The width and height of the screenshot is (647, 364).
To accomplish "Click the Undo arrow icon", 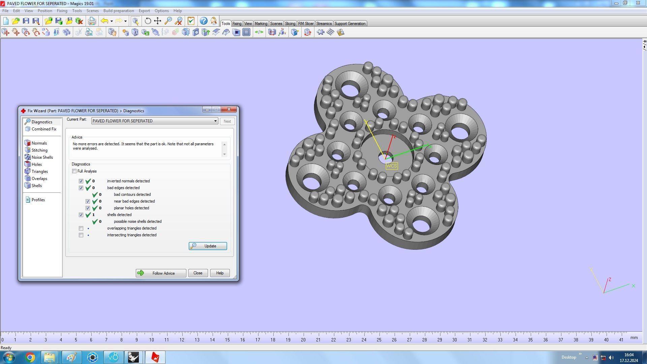I will tap(104, 21).
